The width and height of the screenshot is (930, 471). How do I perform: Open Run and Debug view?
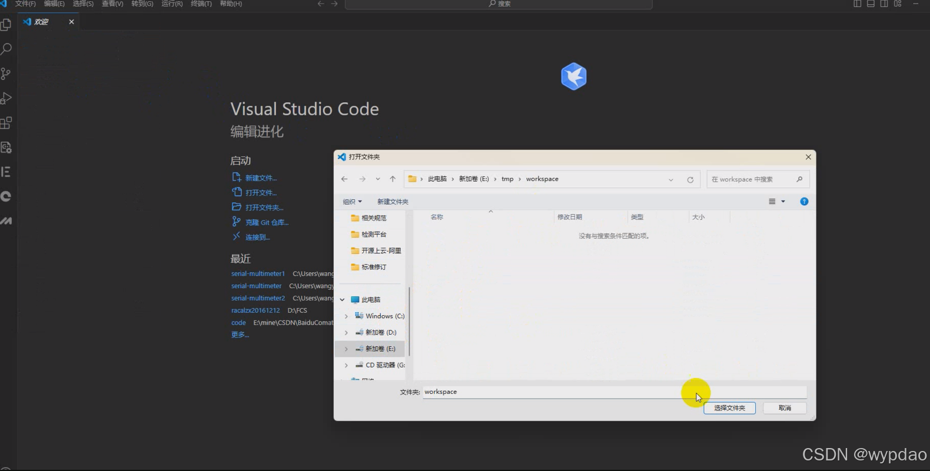(6, 98)
